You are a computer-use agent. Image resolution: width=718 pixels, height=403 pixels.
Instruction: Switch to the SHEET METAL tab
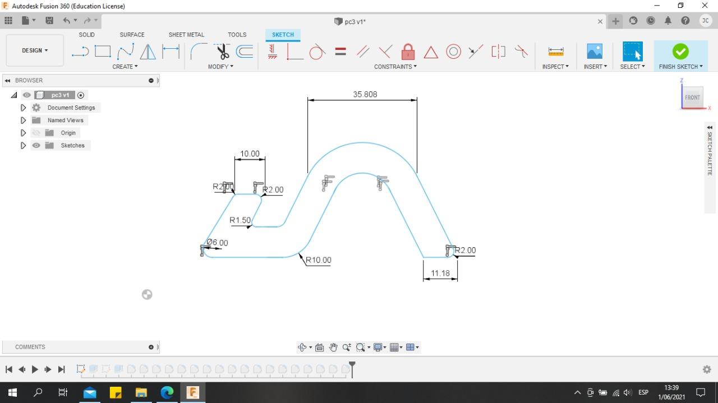pos(186,35)
